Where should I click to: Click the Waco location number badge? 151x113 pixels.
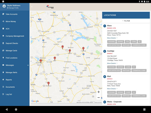[x=105, y=26]
